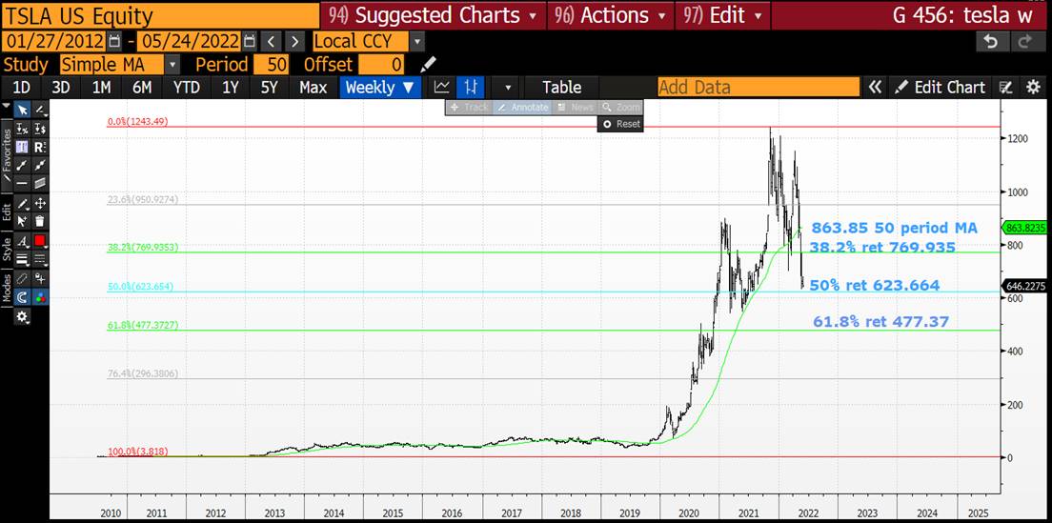Select the text annotation T tool
The width and height of the screenshot is (1052, 523).
[x=22, y=147]
